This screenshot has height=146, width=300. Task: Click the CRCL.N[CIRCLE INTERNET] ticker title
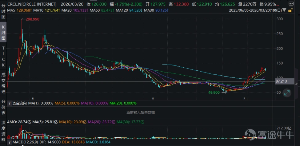(32, 4)
